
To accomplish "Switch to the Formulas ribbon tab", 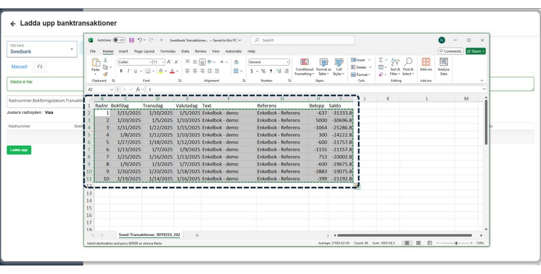I will coord(168,51).
